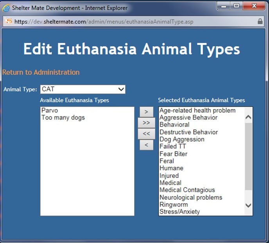Click the Return to Administration link
This screenshot has width=269, height=243.
(x=41, y=72)
